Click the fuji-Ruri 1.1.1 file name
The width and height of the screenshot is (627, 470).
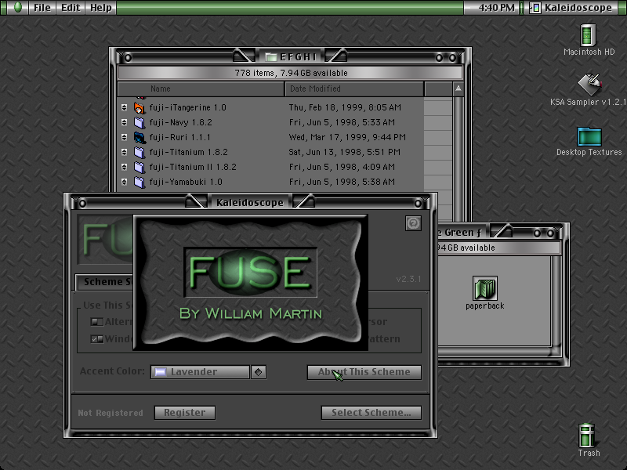[x=180, y=137]
